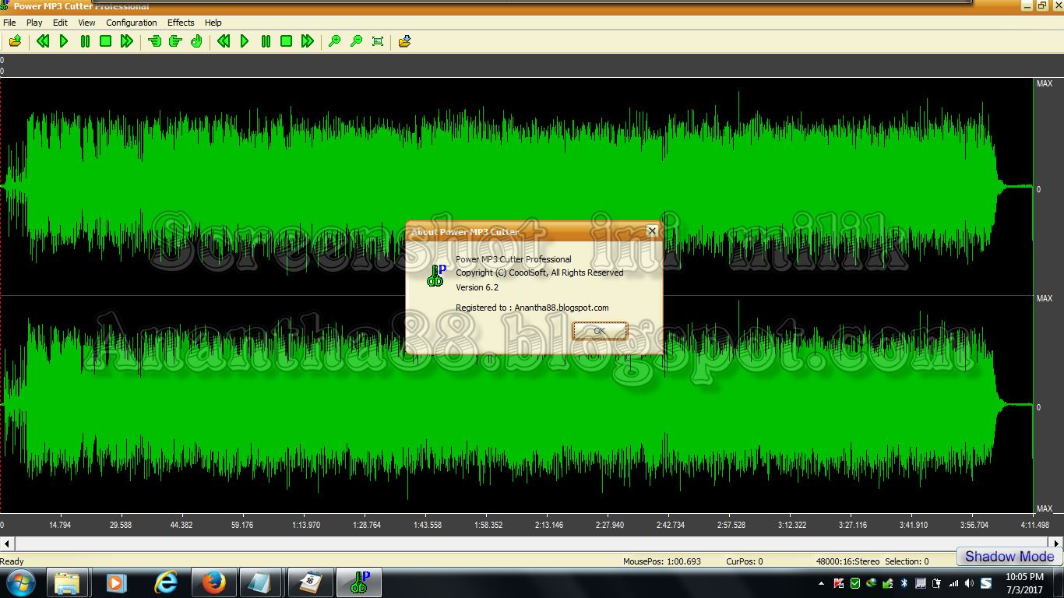This screenshot has width=1064, height=598.
Task: Start playback with the first play arrow
Action: (x=64, y=41)
